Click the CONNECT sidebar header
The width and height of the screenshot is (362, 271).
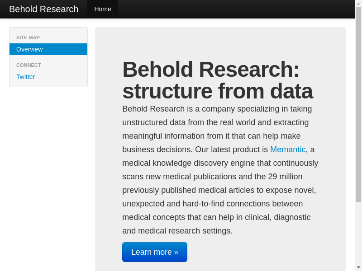click(29, 65)
